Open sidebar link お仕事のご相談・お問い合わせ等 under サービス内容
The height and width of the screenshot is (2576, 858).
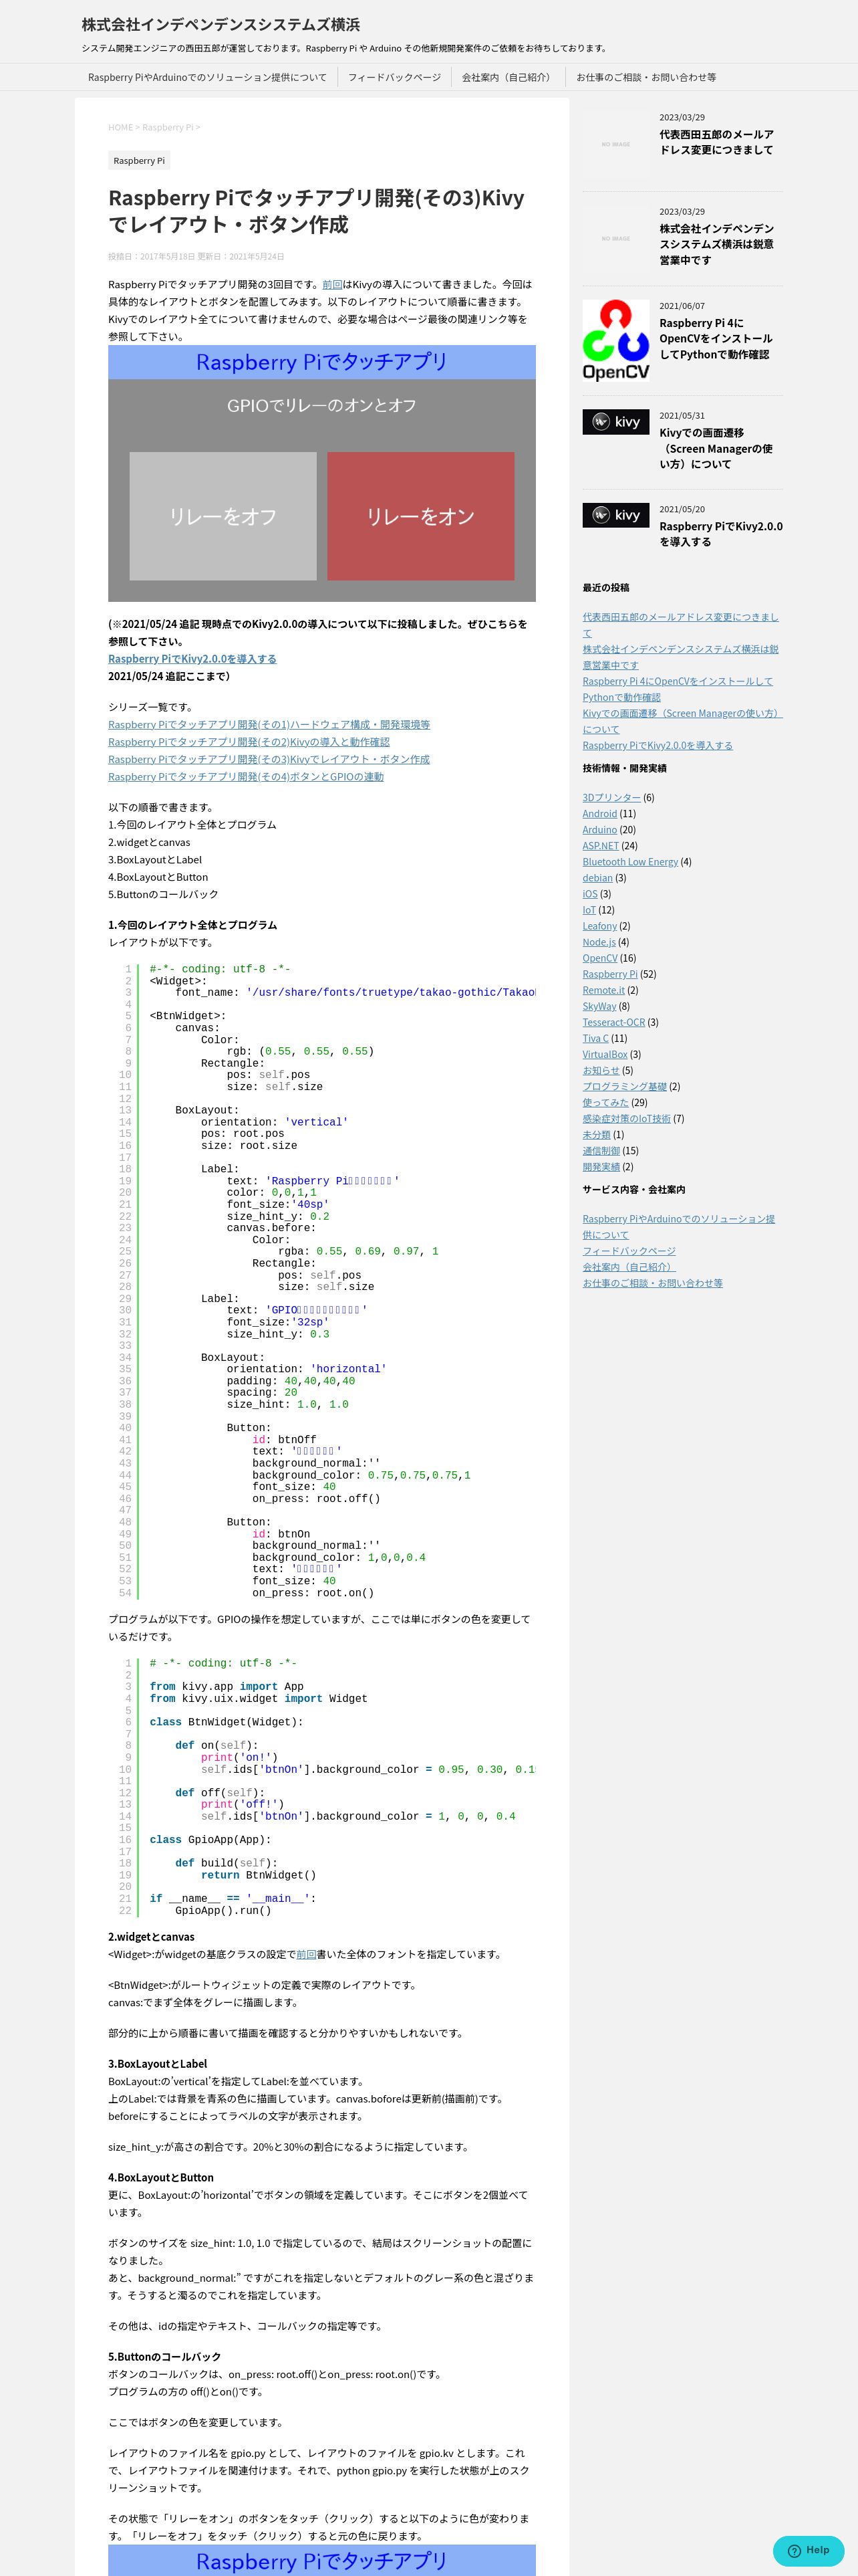(x=652, y=1283)
